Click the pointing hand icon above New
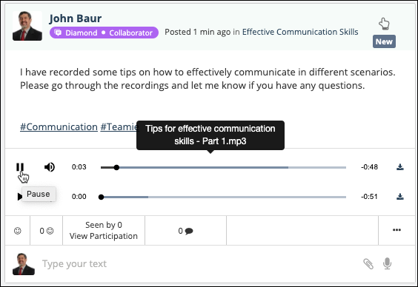Image resolution: width=418 pixels, height=287 pixels. click(x=384, y=24)
